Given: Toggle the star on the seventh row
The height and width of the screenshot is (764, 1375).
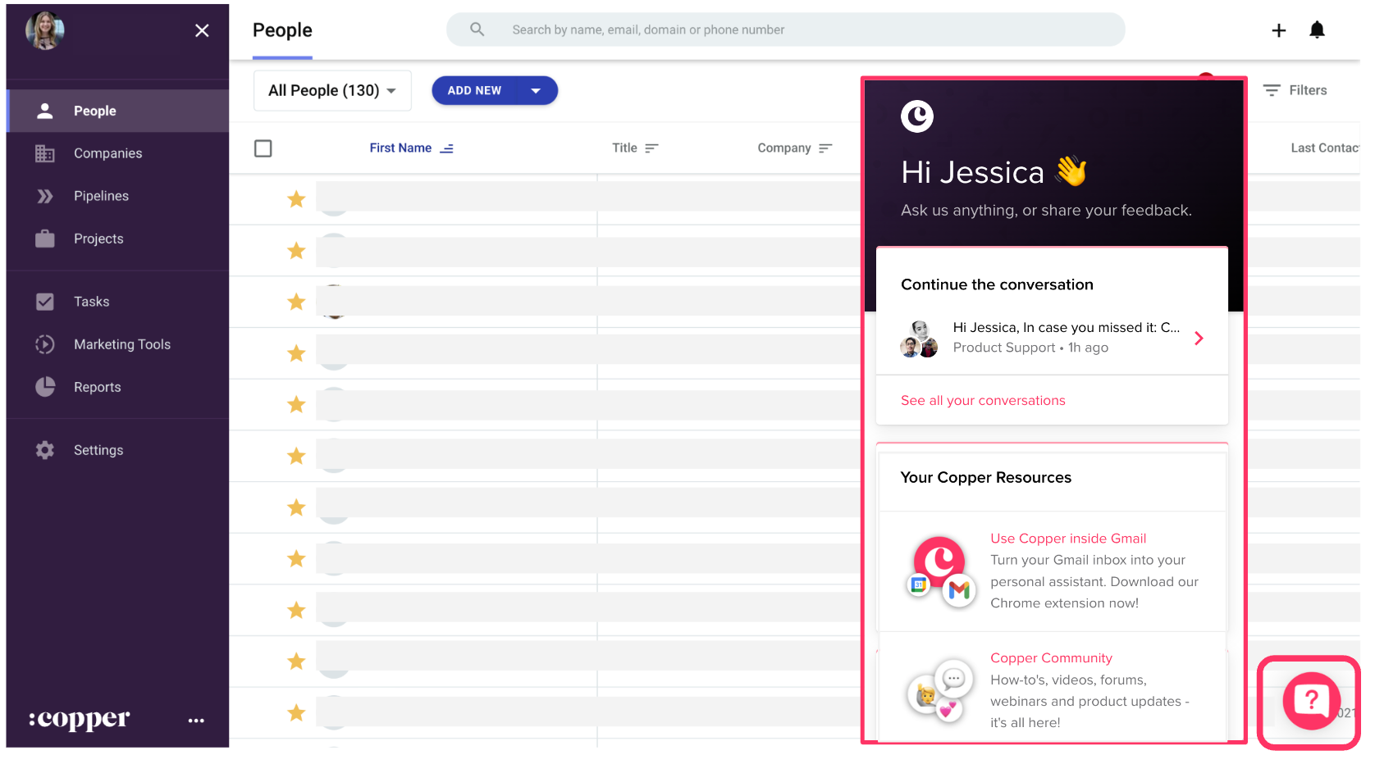Looking at the screenshot, I should [296, 507].
